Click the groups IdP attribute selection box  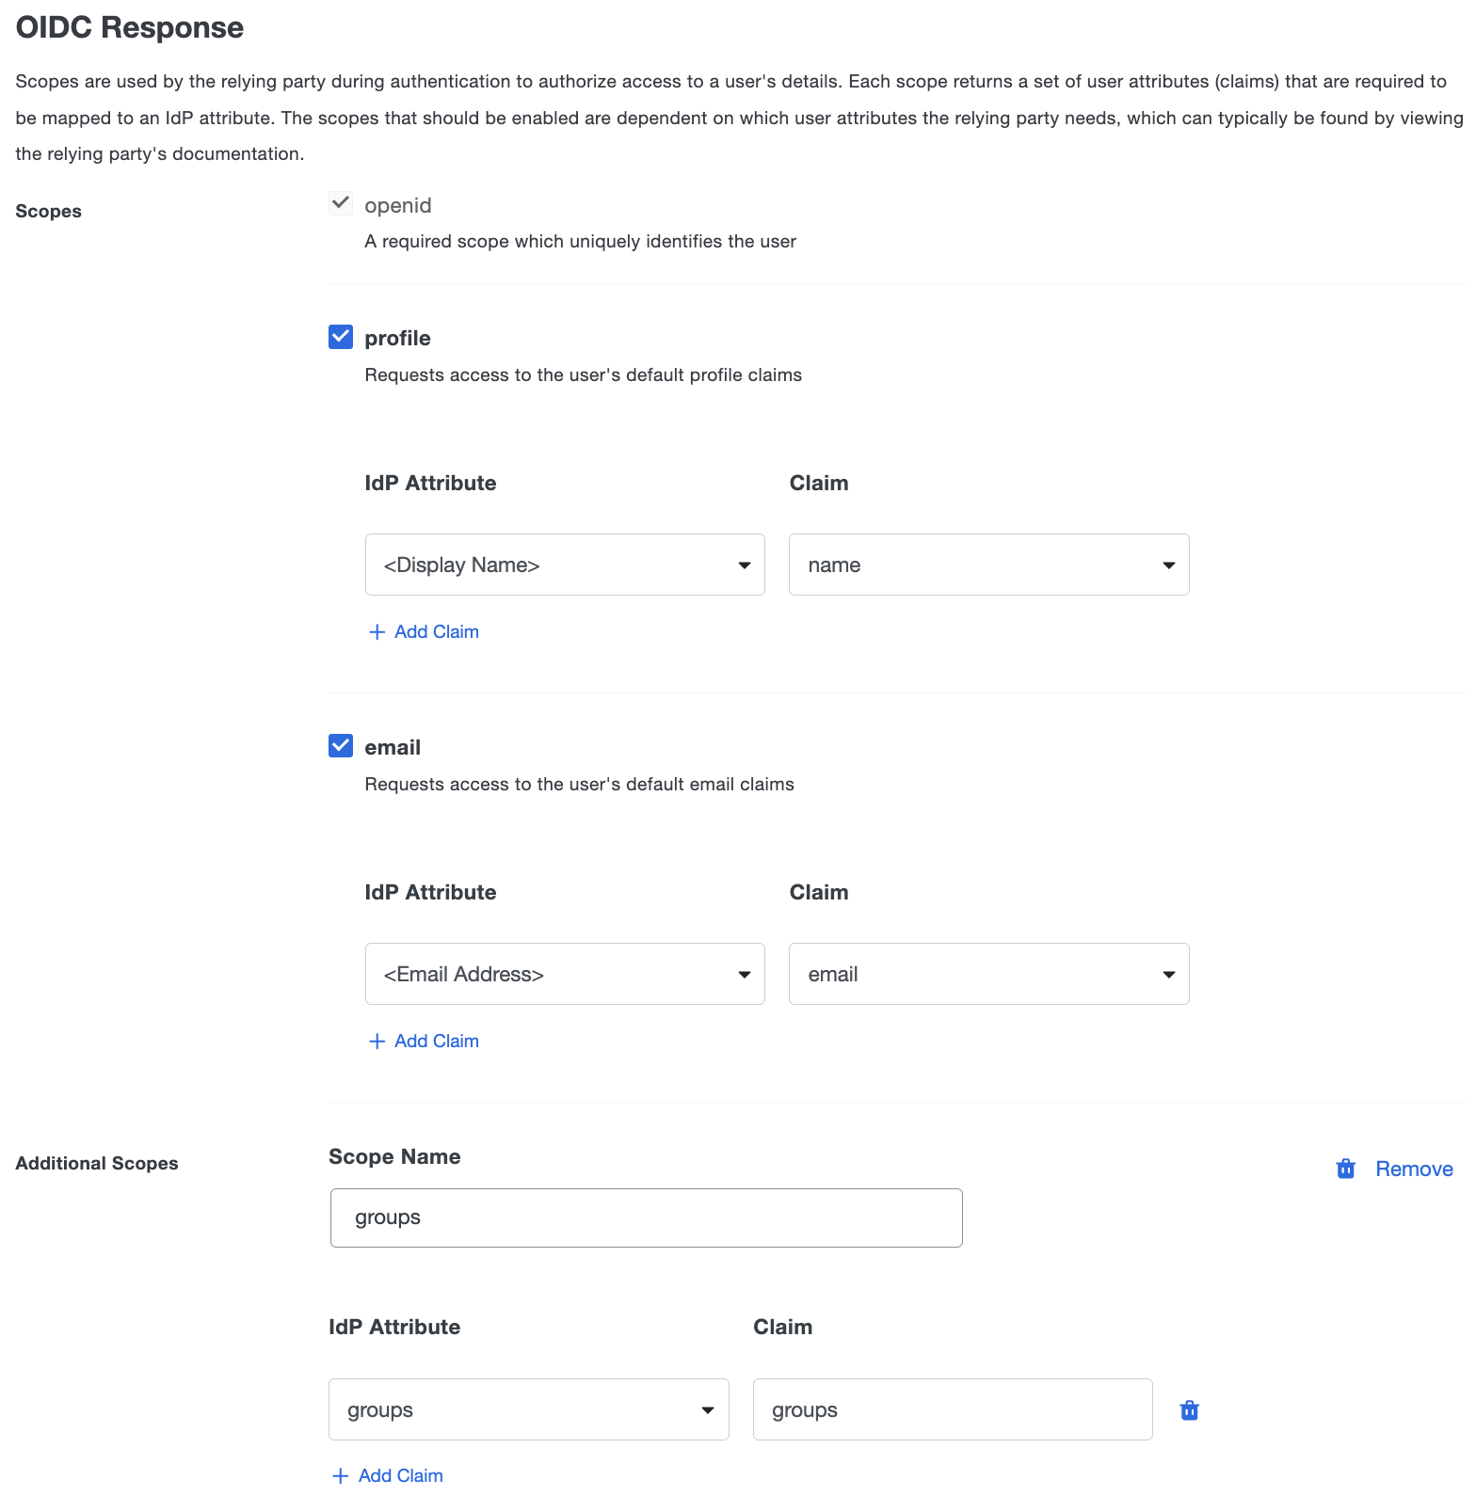coord(527,1409)
